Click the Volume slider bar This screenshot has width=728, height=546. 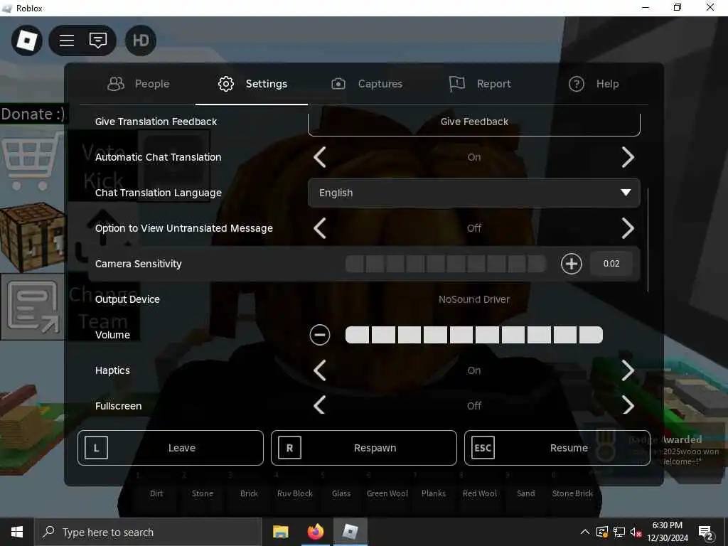pyautogui.click(x=474, y=335)
